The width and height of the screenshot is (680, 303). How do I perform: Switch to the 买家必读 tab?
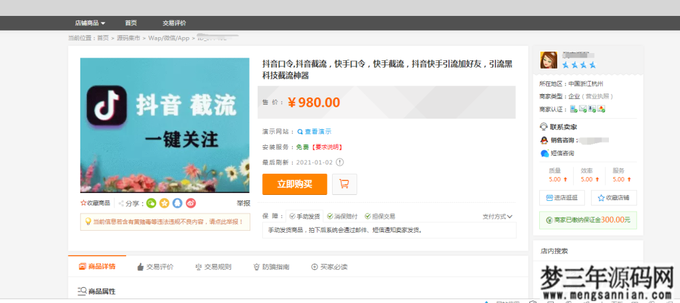[x=329, y=267]
